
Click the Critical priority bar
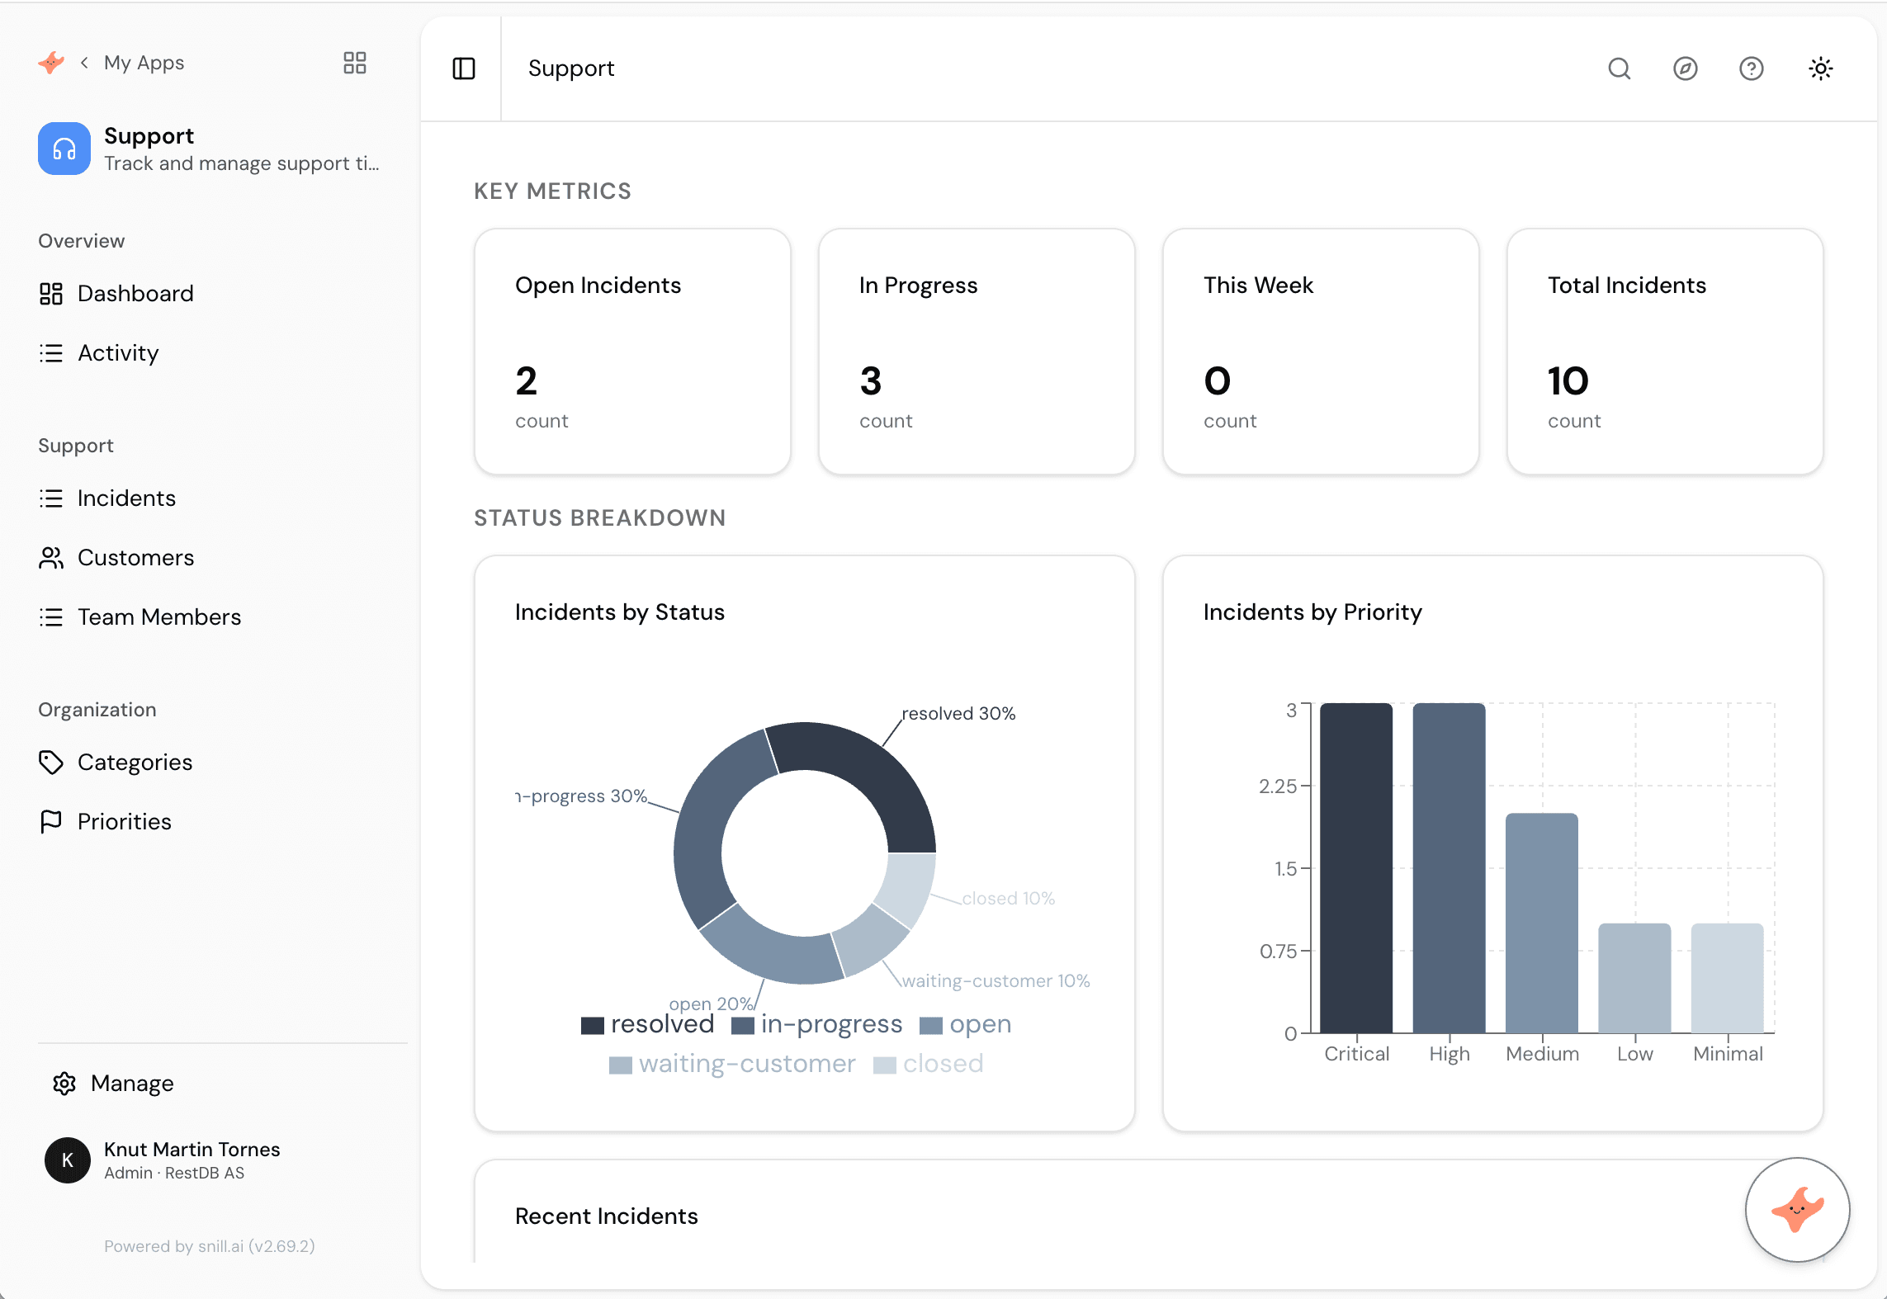tap(1356, 868)
